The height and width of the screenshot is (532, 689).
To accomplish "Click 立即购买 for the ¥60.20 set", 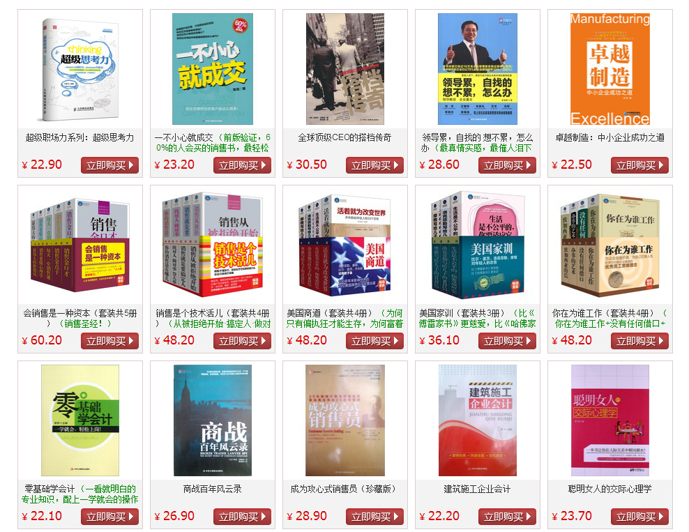I will (x=110, y=341).
